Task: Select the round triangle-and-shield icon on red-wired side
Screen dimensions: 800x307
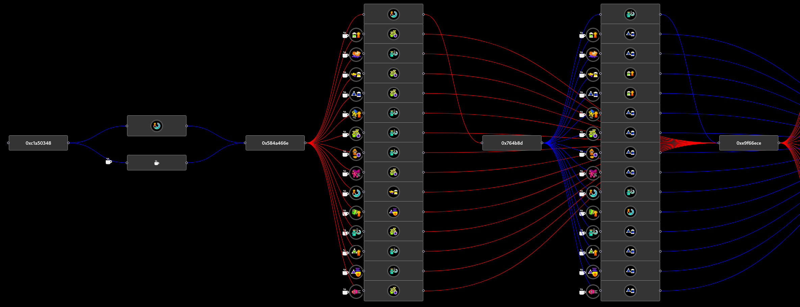Action: (356, 271)
